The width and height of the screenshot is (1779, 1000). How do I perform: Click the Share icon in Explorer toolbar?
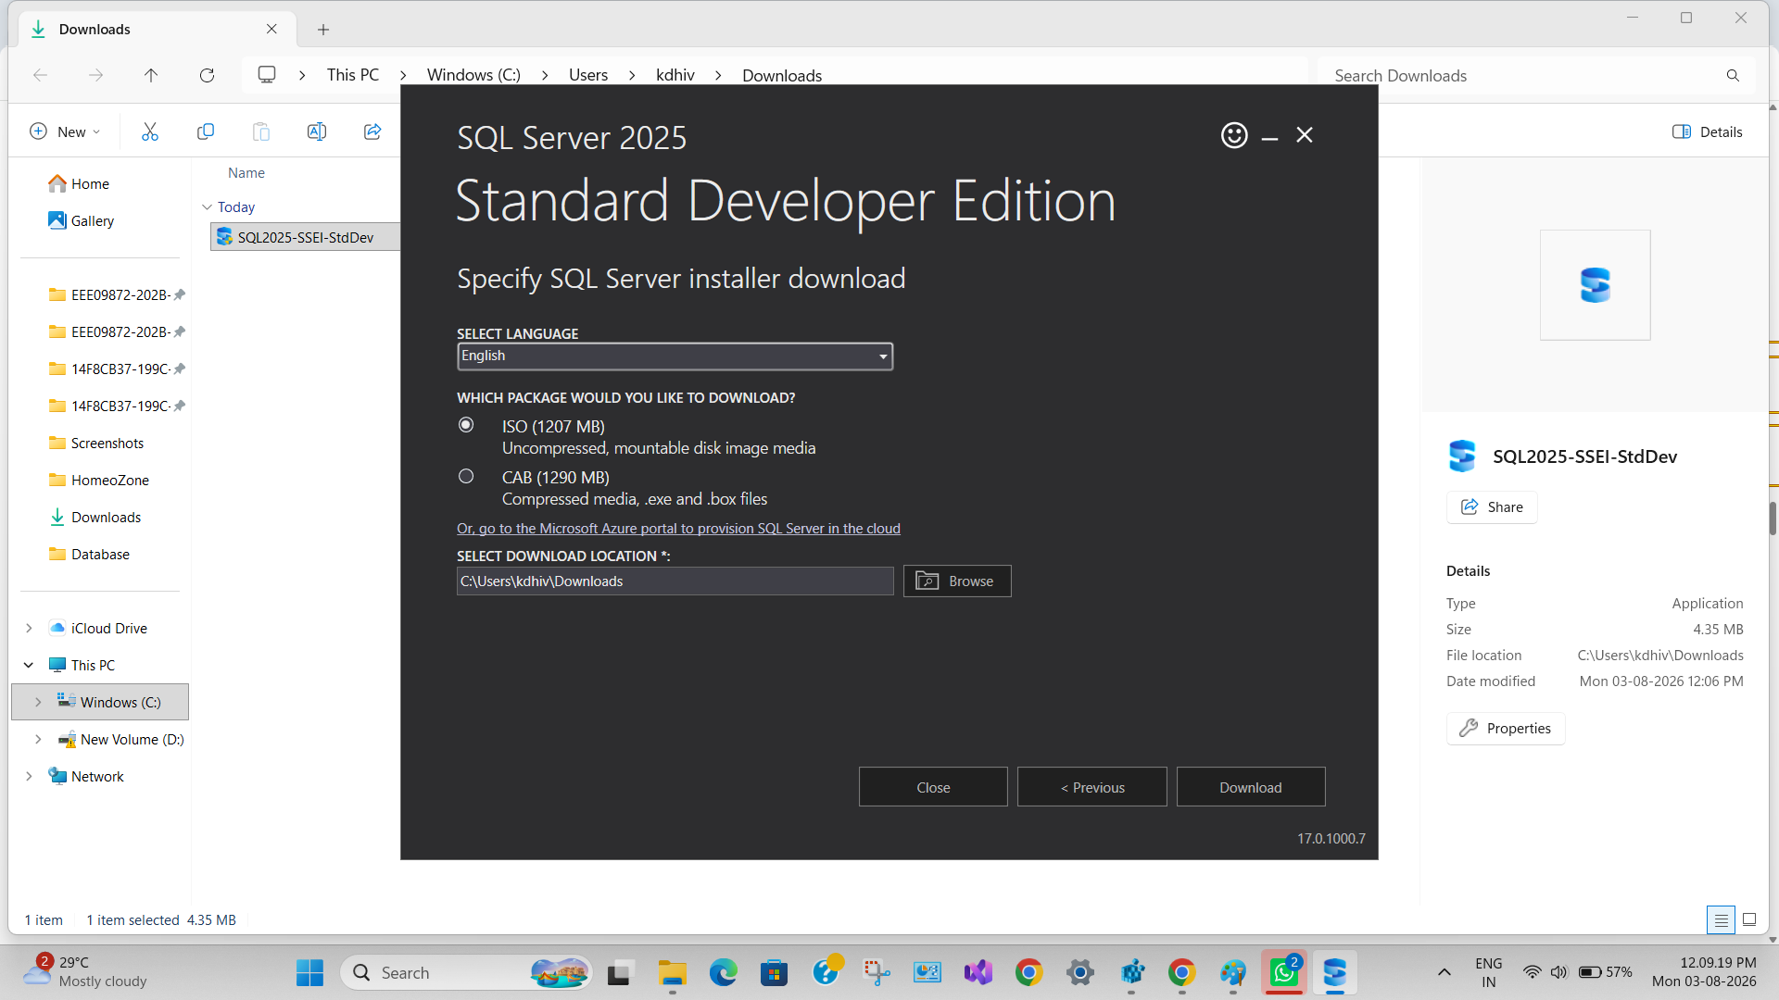tap(372, 131)
